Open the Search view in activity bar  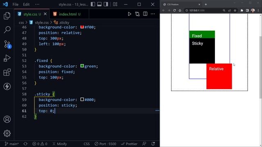coord(7,30)
